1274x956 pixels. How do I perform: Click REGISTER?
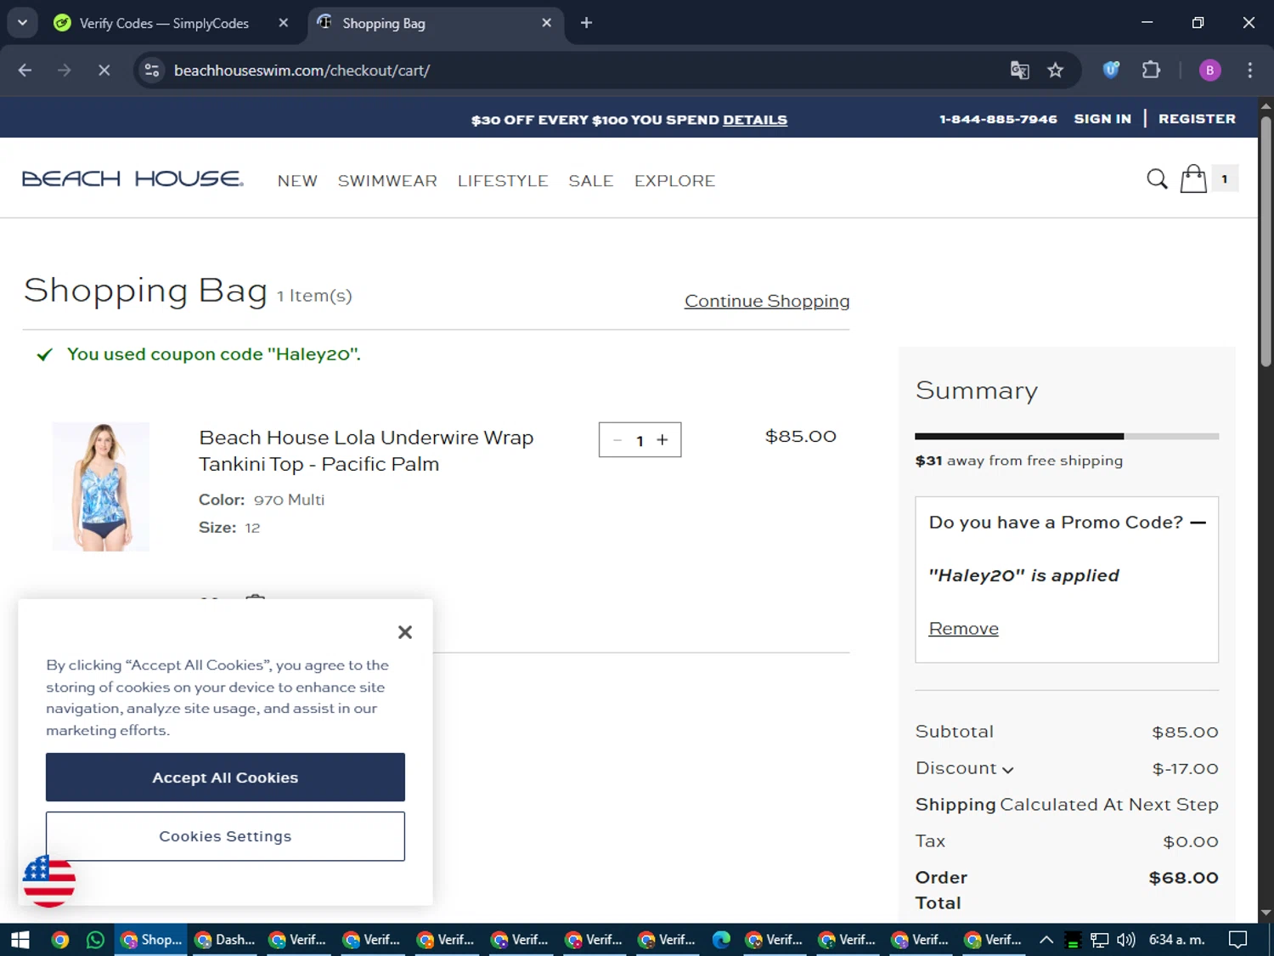[1197, 119]
